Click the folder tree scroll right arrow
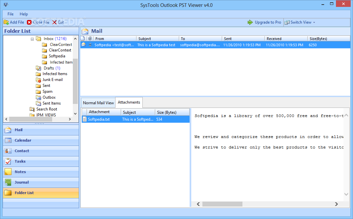Image resolution: width=353 pixels, height=219 pixels. [x=70, y=119]
